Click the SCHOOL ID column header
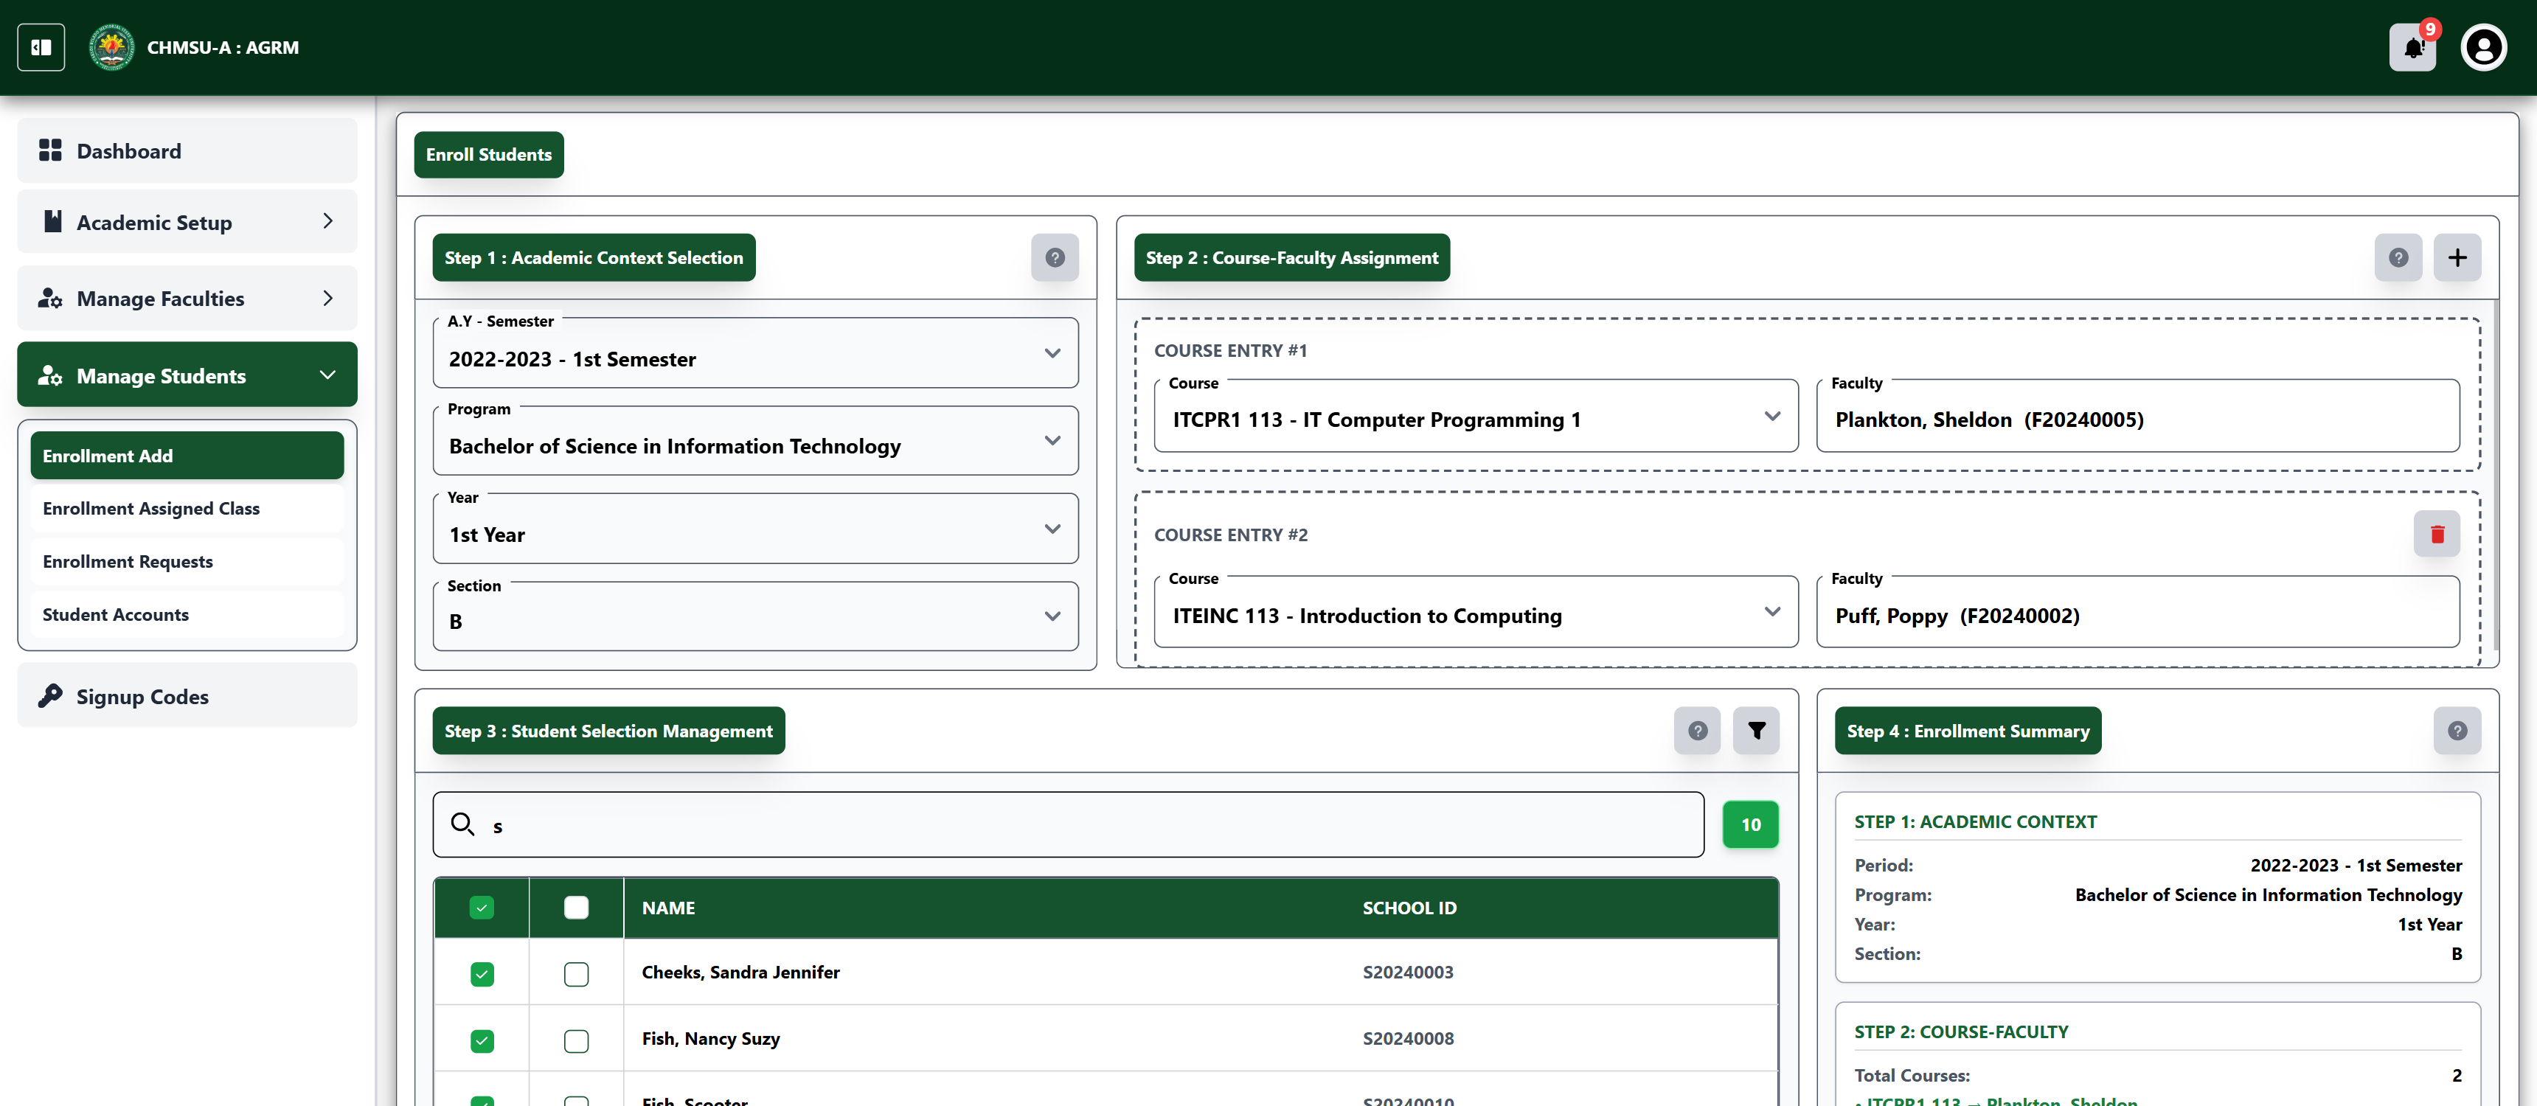The height and width of the screenshot is (1106, 2537). [1409, 908]
